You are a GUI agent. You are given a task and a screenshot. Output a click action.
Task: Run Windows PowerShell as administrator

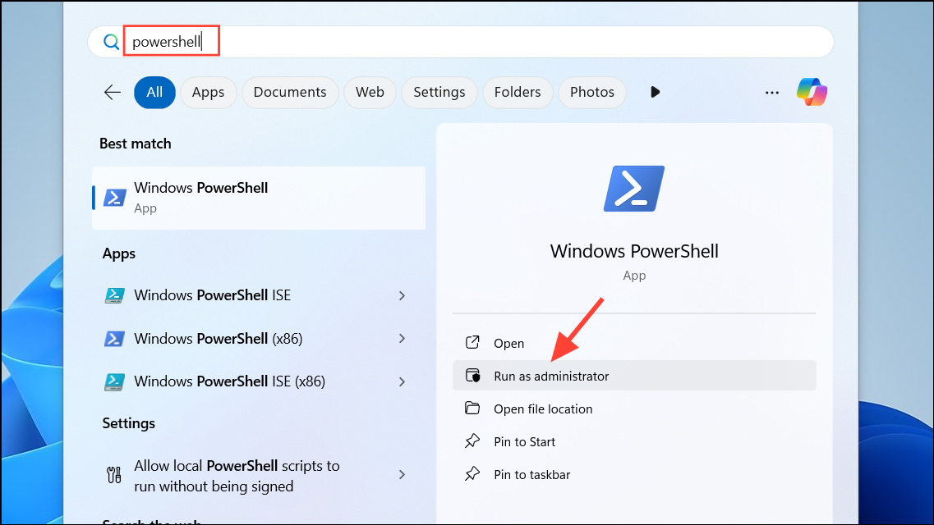(549, 376)
